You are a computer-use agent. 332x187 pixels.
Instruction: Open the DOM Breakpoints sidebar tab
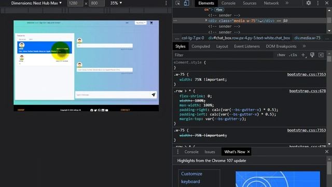(x=281, y=46)
